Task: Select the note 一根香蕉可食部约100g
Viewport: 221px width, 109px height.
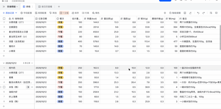Action: [x=200, y=77]
